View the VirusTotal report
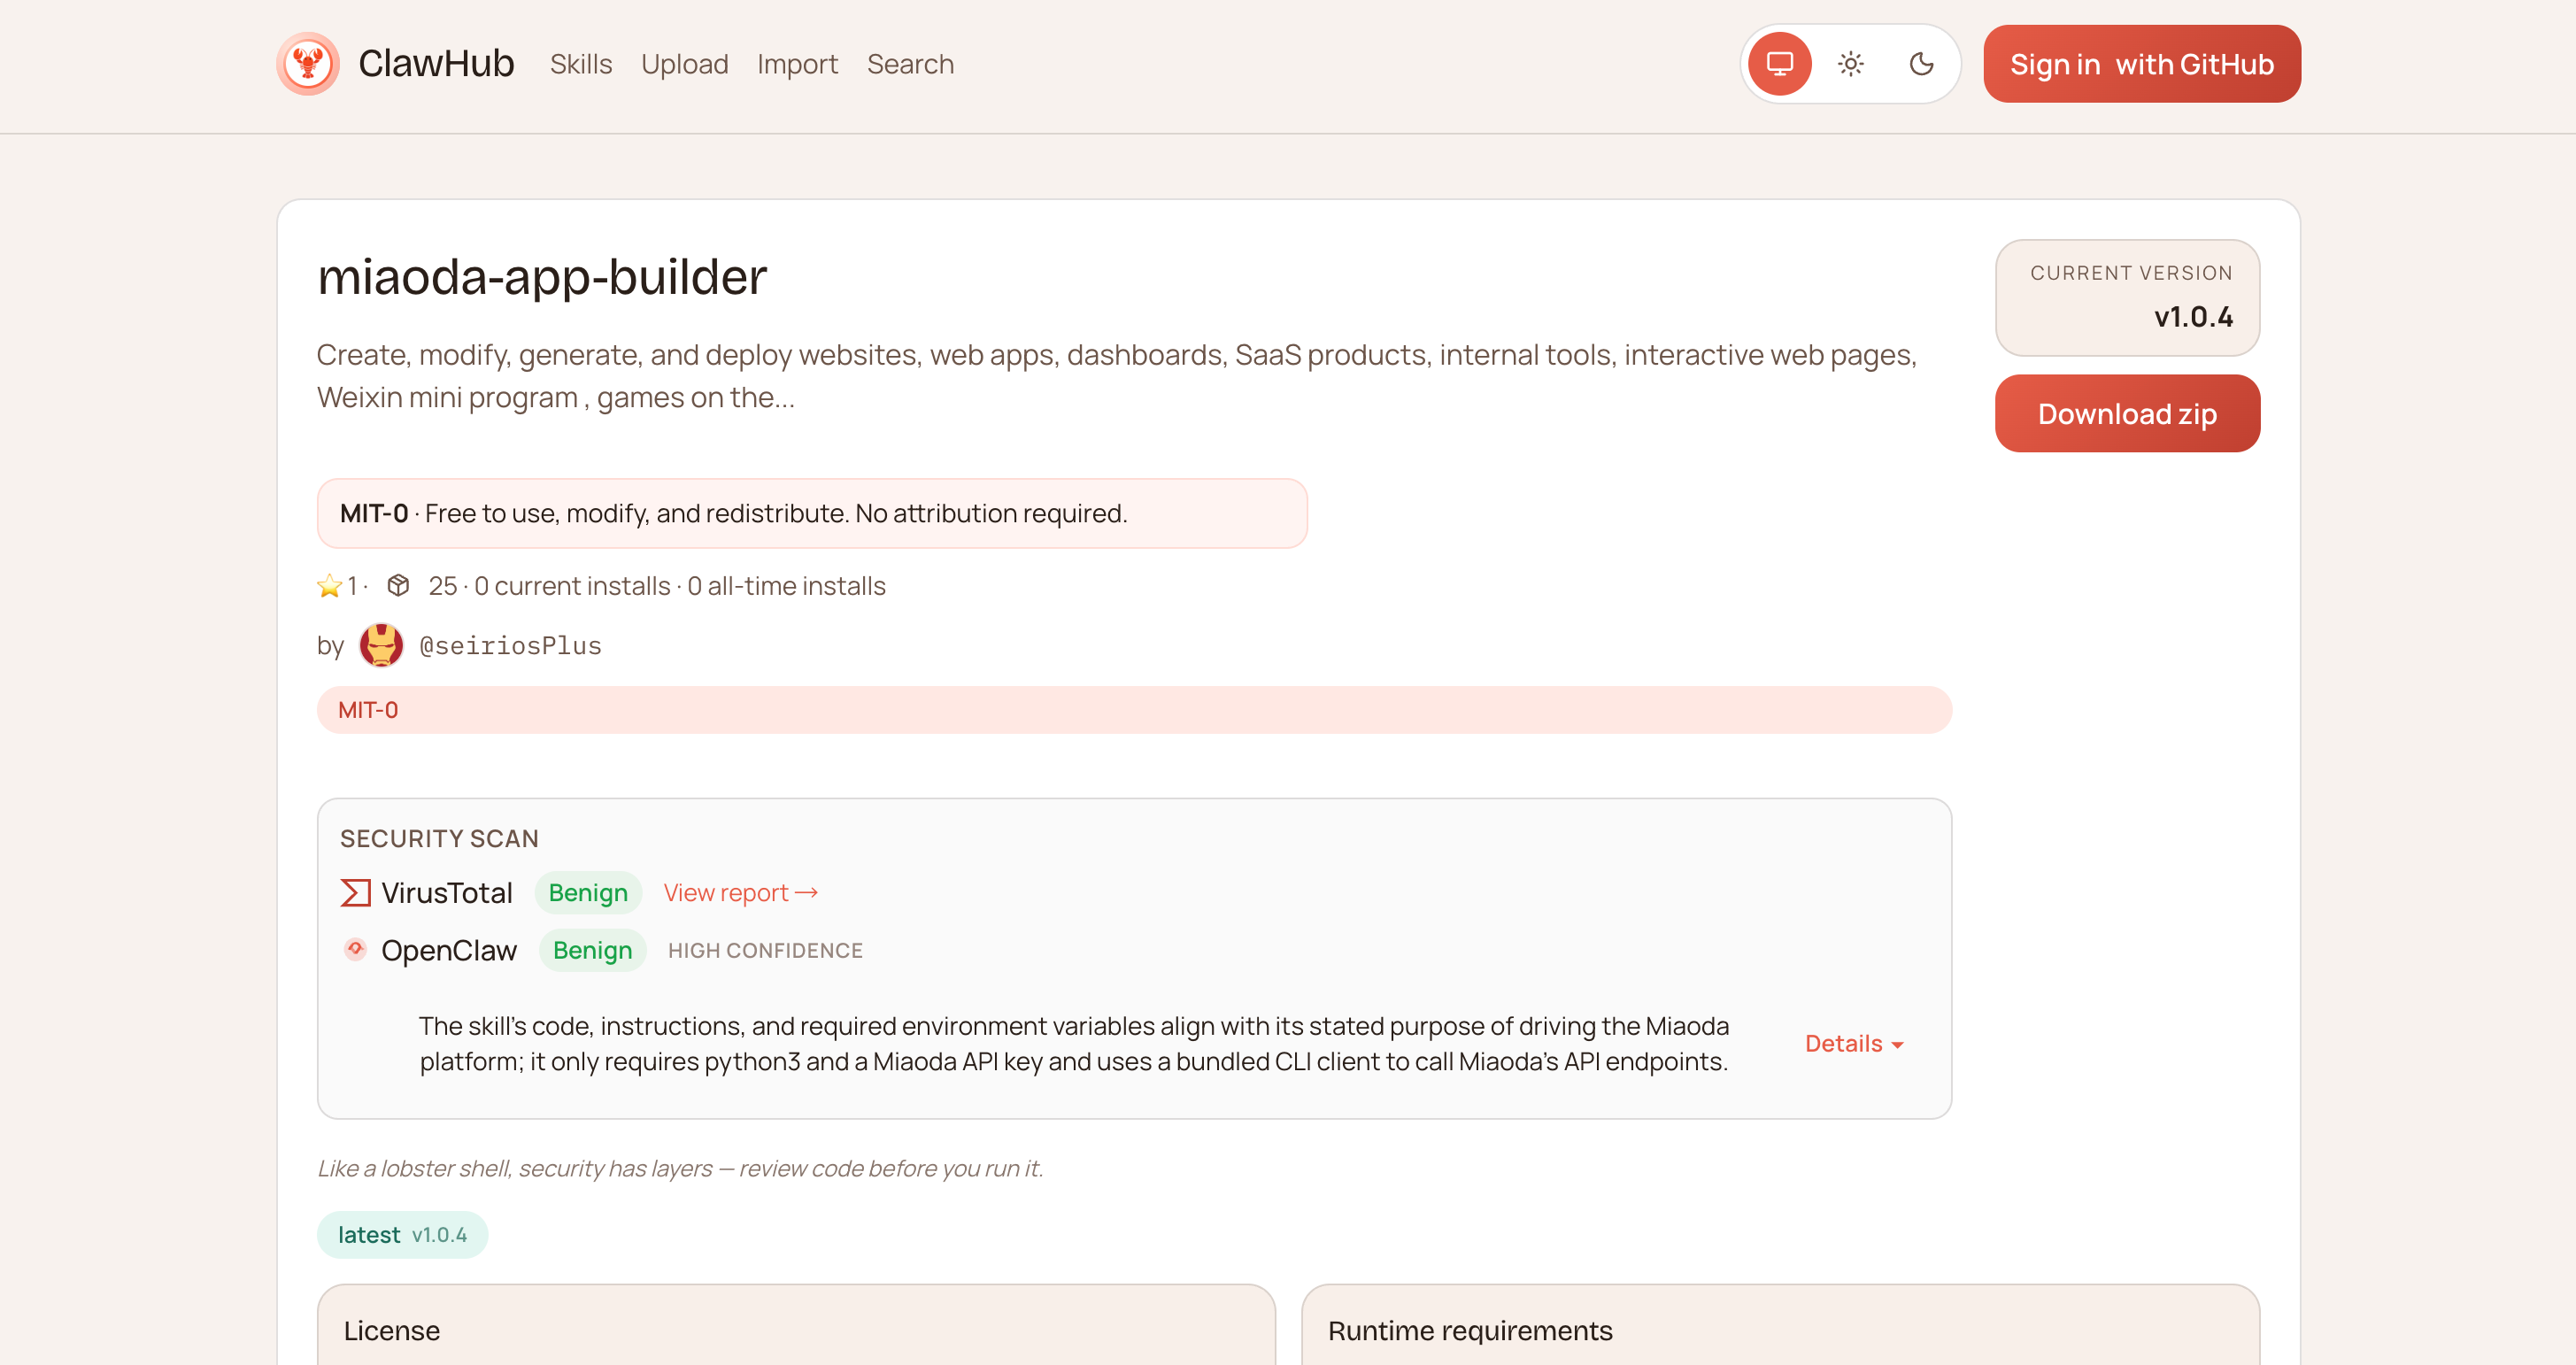The width and height of the screenshot is (2576, 1365). pos(740,893)
